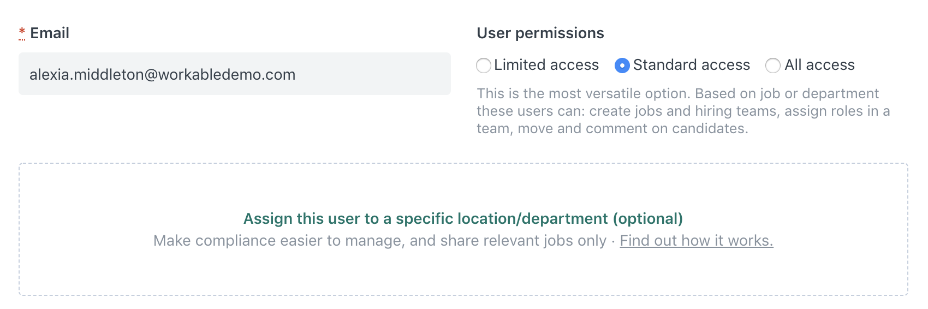928x309 pixels.
Task: Click the alexia.middleton@workabledemo.com address text
Action: [x=163, y=75]
